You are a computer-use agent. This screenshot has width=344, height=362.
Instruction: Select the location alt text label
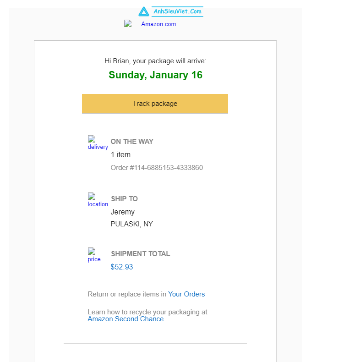98,204
